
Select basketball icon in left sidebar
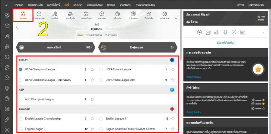[7, 26]
